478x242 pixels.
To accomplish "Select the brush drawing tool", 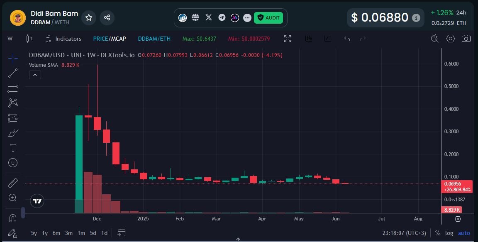I will [13, 133].
